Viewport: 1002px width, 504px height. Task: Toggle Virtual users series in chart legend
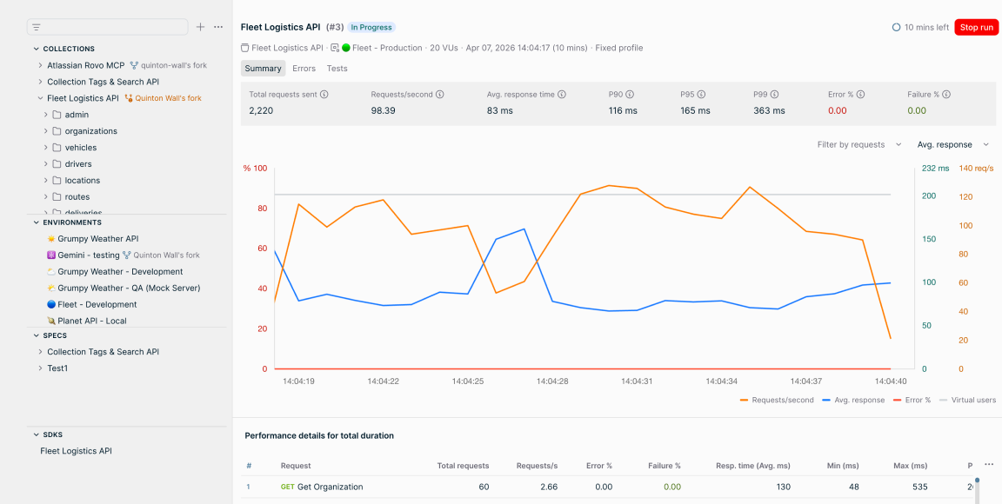[x=967, y=400]
